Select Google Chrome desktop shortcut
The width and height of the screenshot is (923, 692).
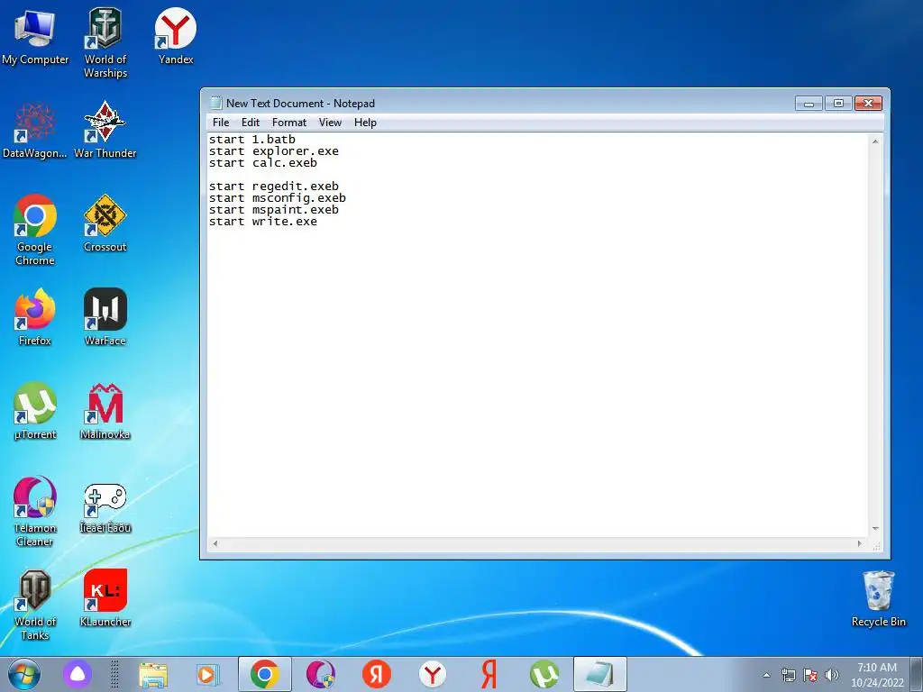coord(35,230)
